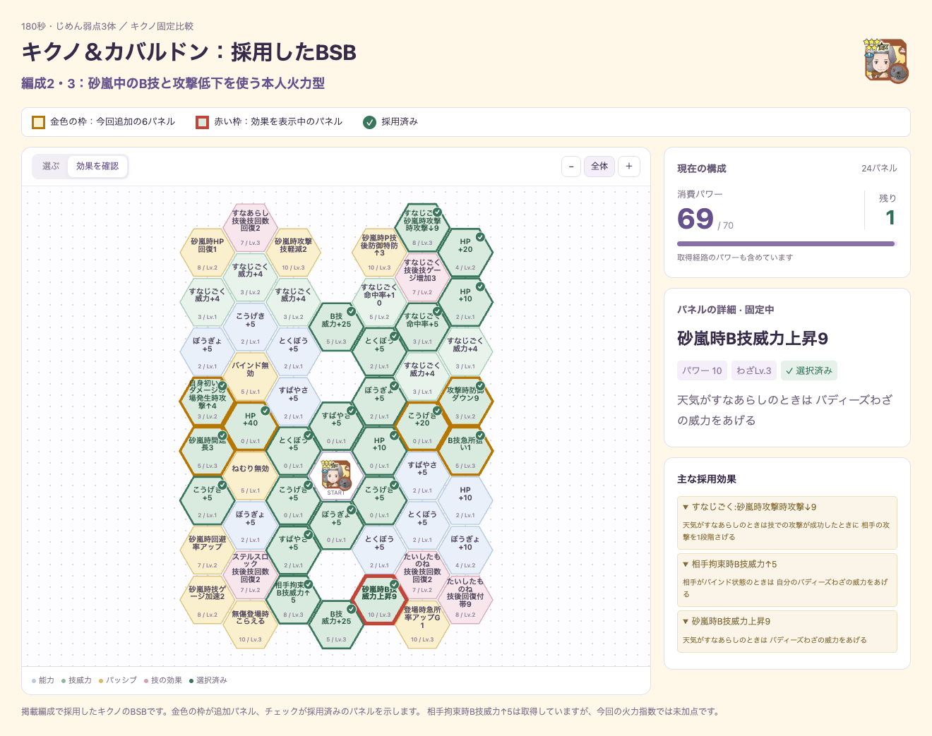
Task: Zoom out the grid with the minus button
Action: [572, 167]
